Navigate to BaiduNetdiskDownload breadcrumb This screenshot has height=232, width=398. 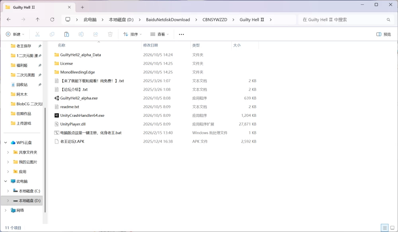click(x=168, y=20)
